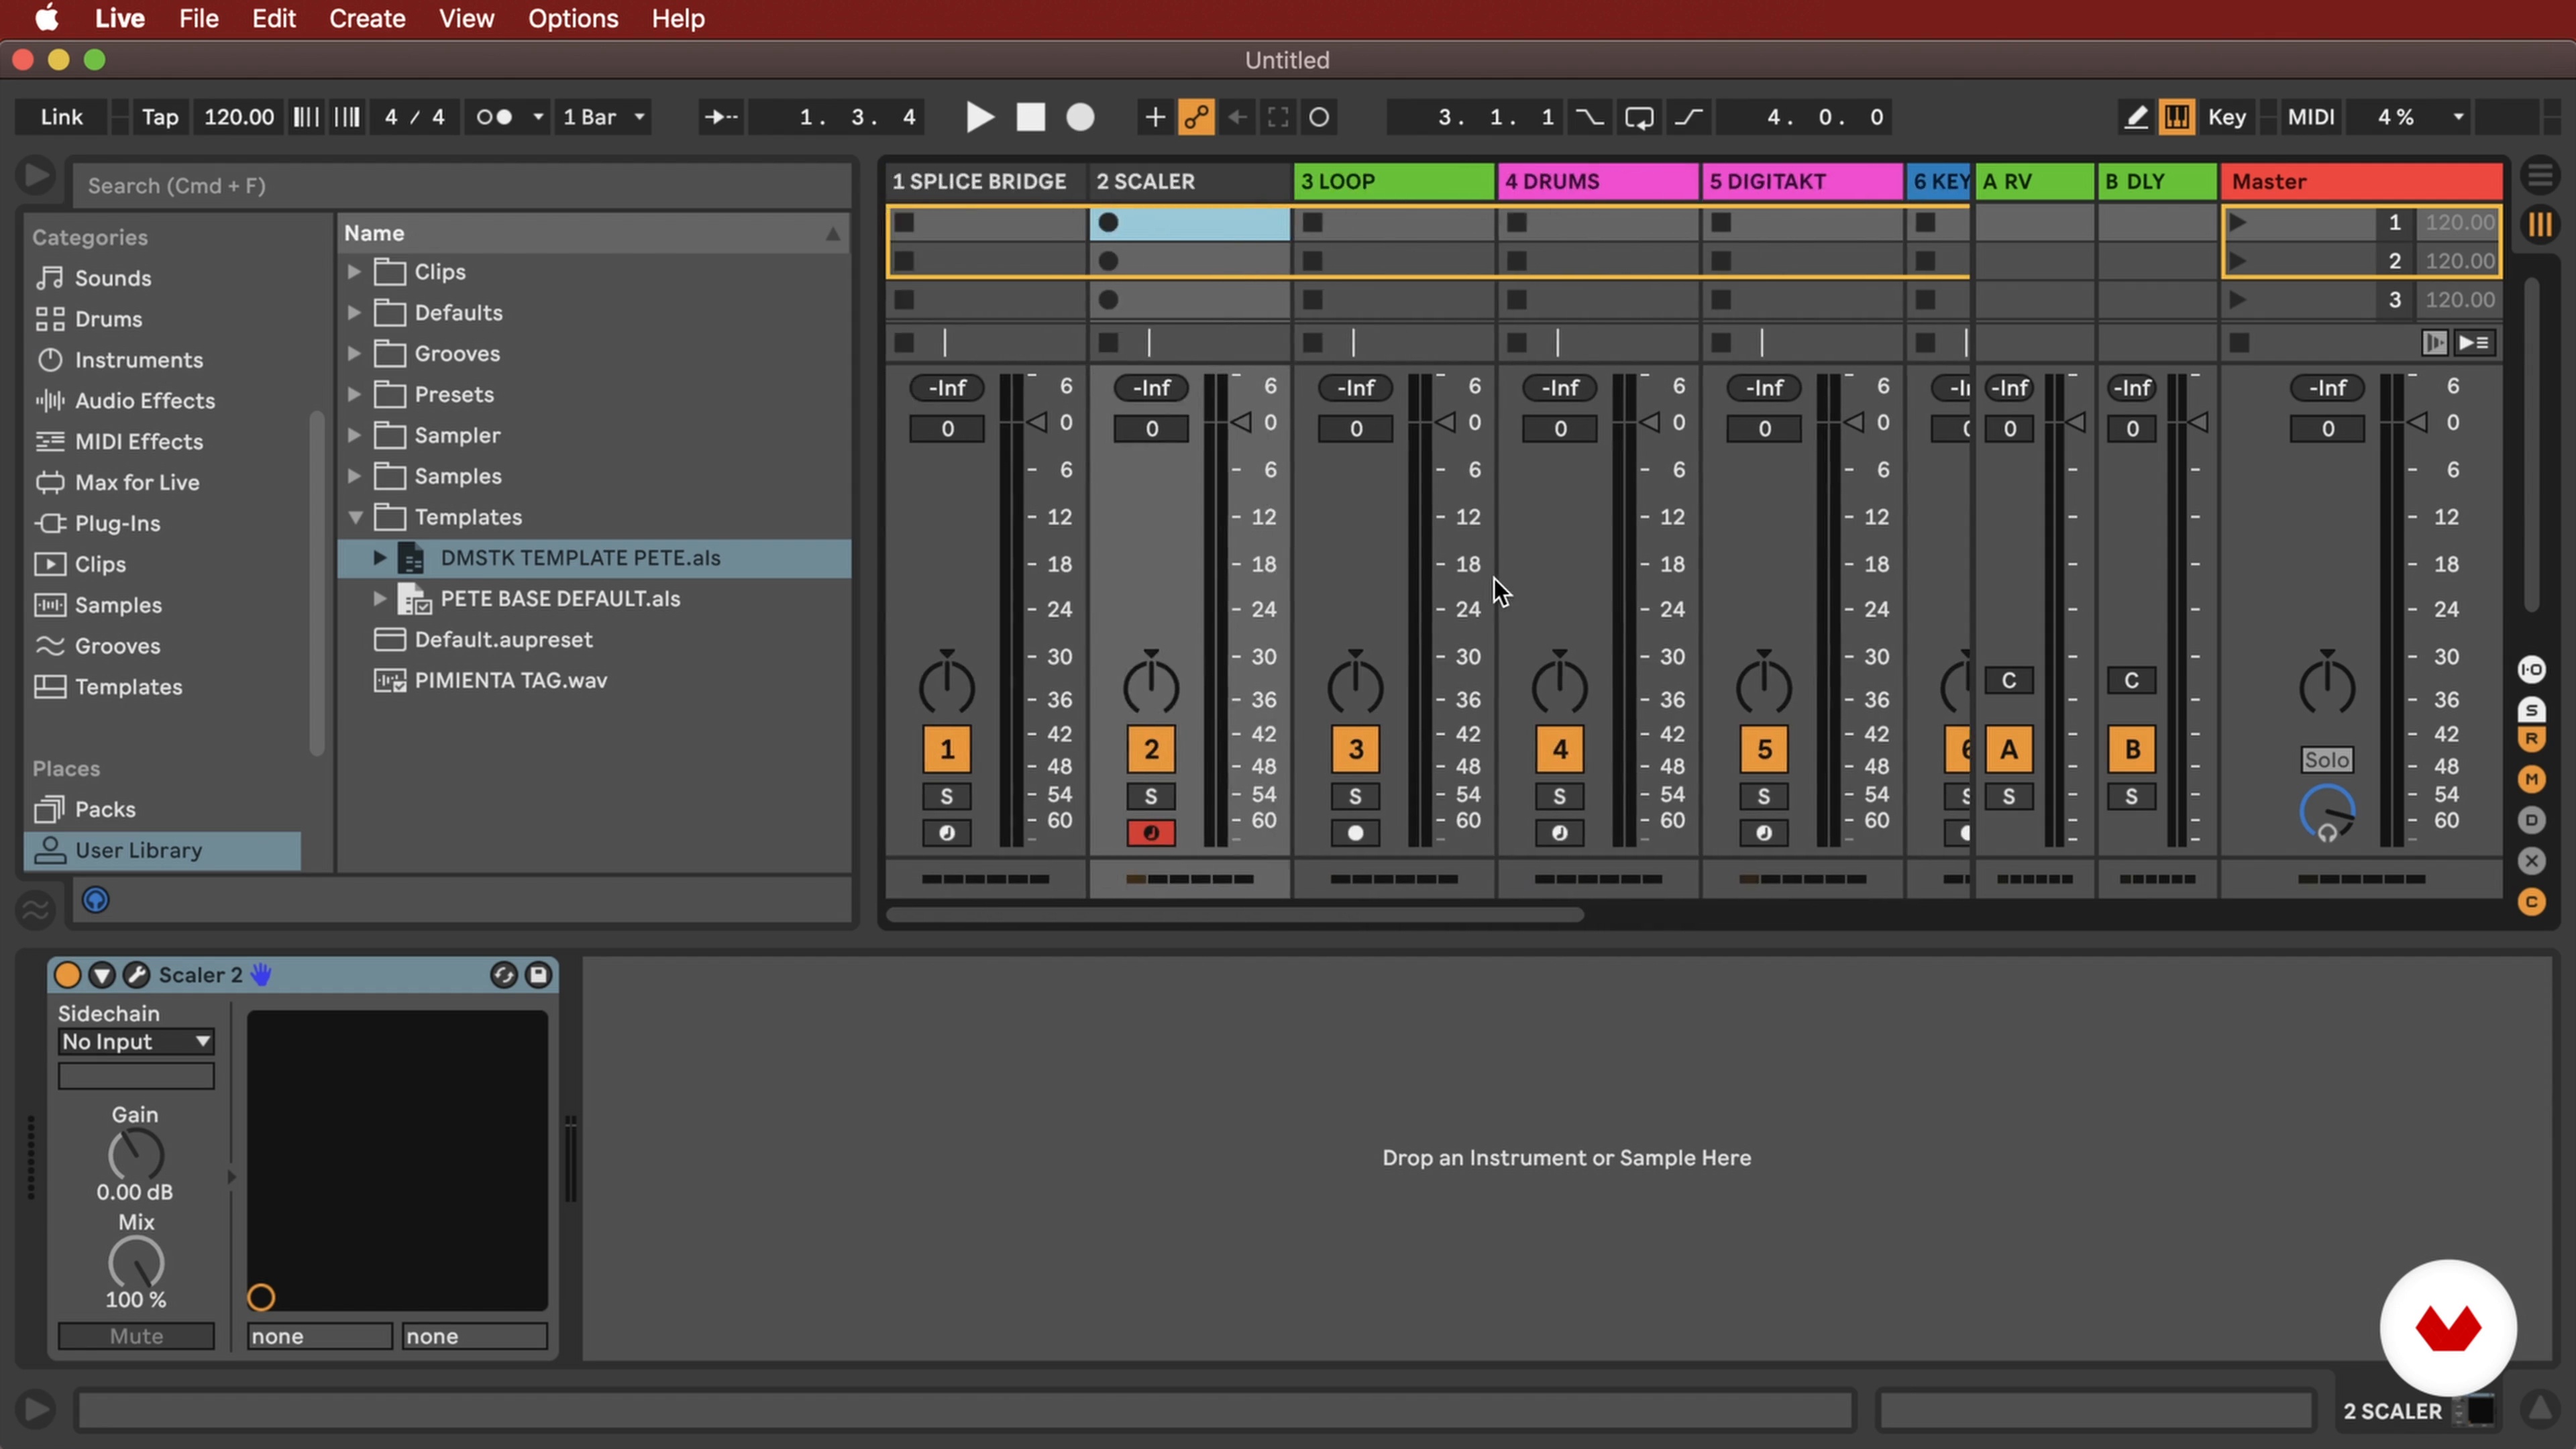Toggle the Draw Mode pencil
This screenshot has height=1449, width=2576.
(x=2136, y=117)
